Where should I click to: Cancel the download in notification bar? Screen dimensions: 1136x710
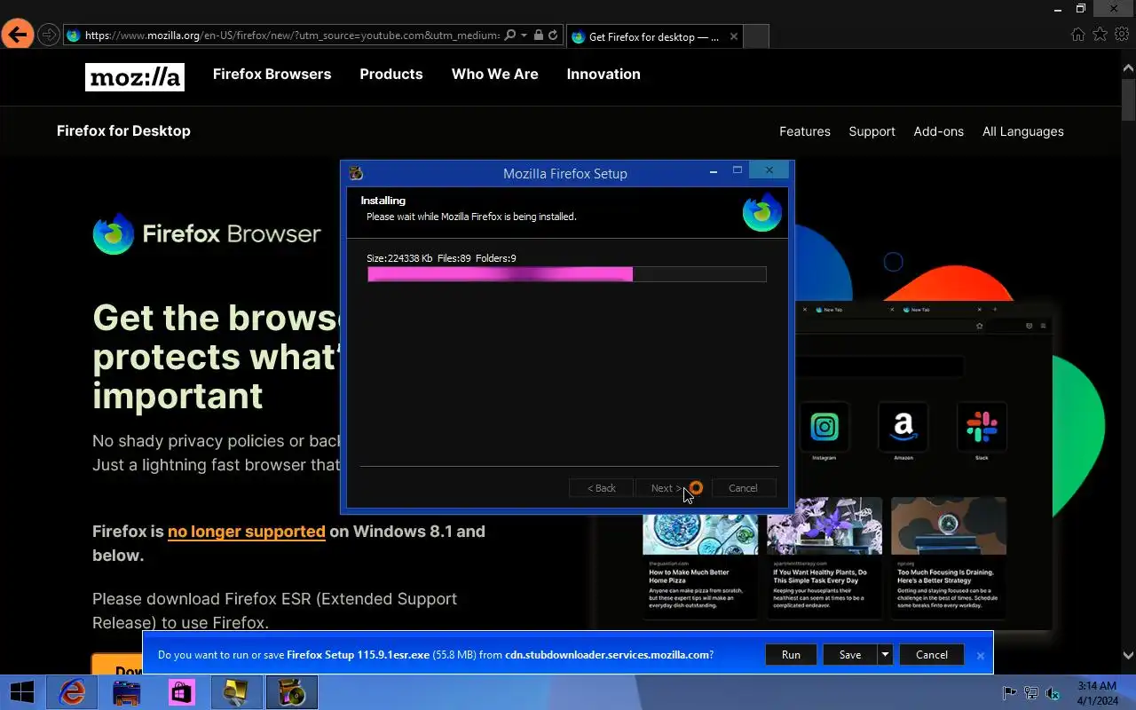click(932, 655)
